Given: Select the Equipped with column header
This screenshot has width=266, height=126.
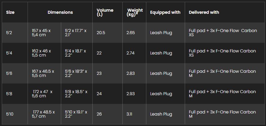Looking at the screenshot, I should [165, 12].
